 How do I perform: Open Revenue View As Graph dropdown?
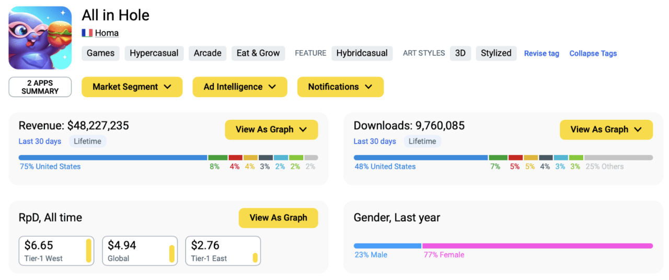click(271, 130)
